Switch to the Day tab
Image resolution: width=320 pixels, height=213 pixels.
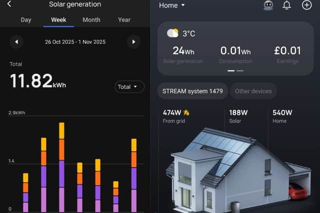point(26,20)
